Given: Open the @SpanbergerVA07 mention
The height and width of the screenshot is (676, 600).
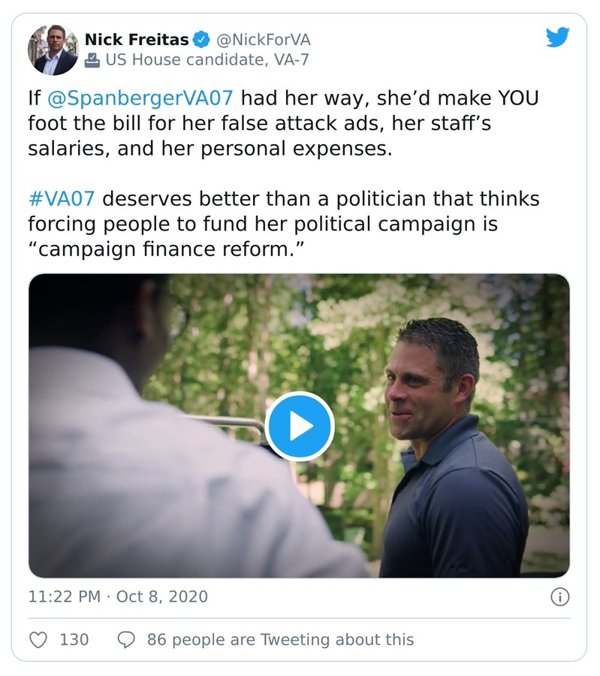Looking at the screenshot, I should pos(140,99).
